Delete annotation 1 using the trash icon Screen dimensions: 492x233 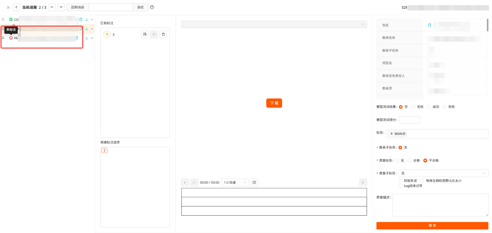click(163, 35)
